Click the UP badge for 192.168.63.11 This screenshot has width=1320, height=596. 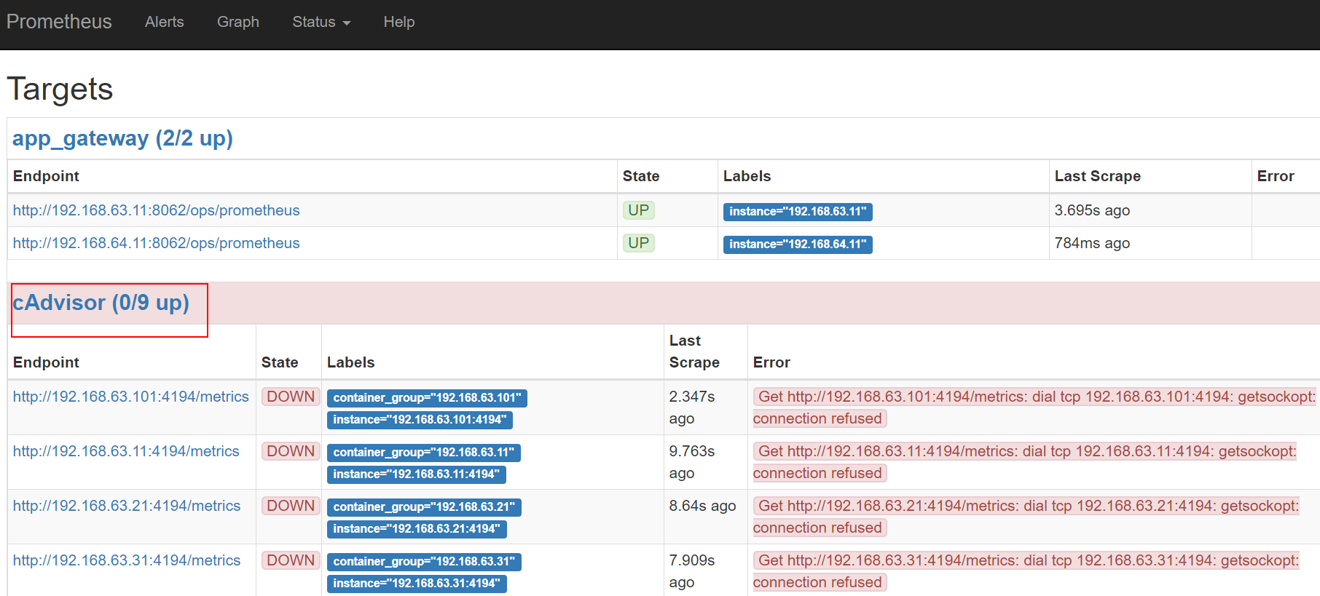point(638,210)
